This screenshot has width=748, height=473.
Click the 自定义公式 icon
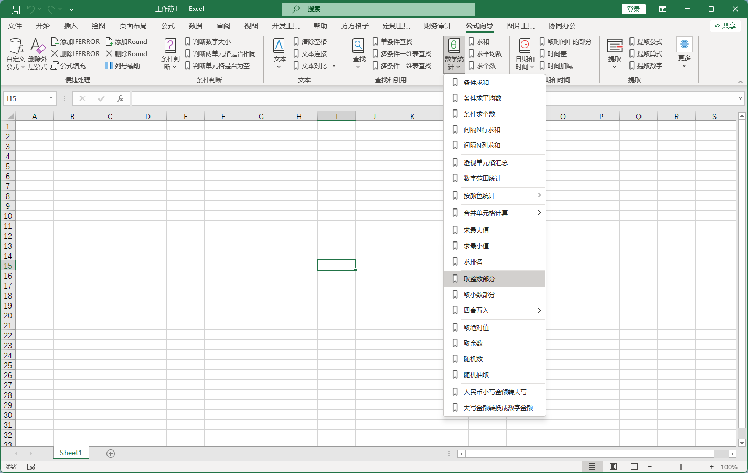(16, 47)
